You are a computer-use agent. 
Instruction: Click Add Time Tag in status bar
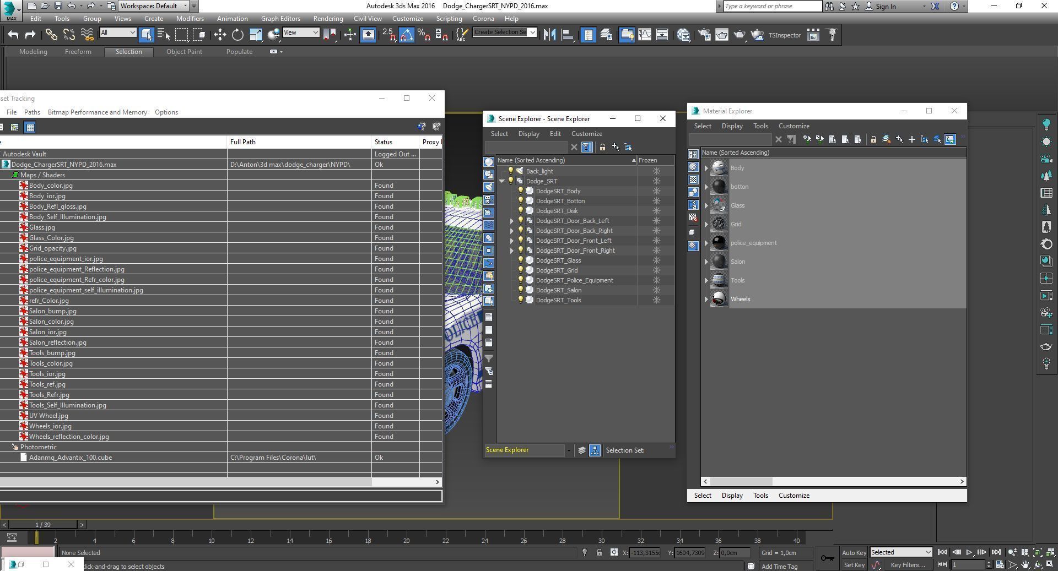click(779, 567)
